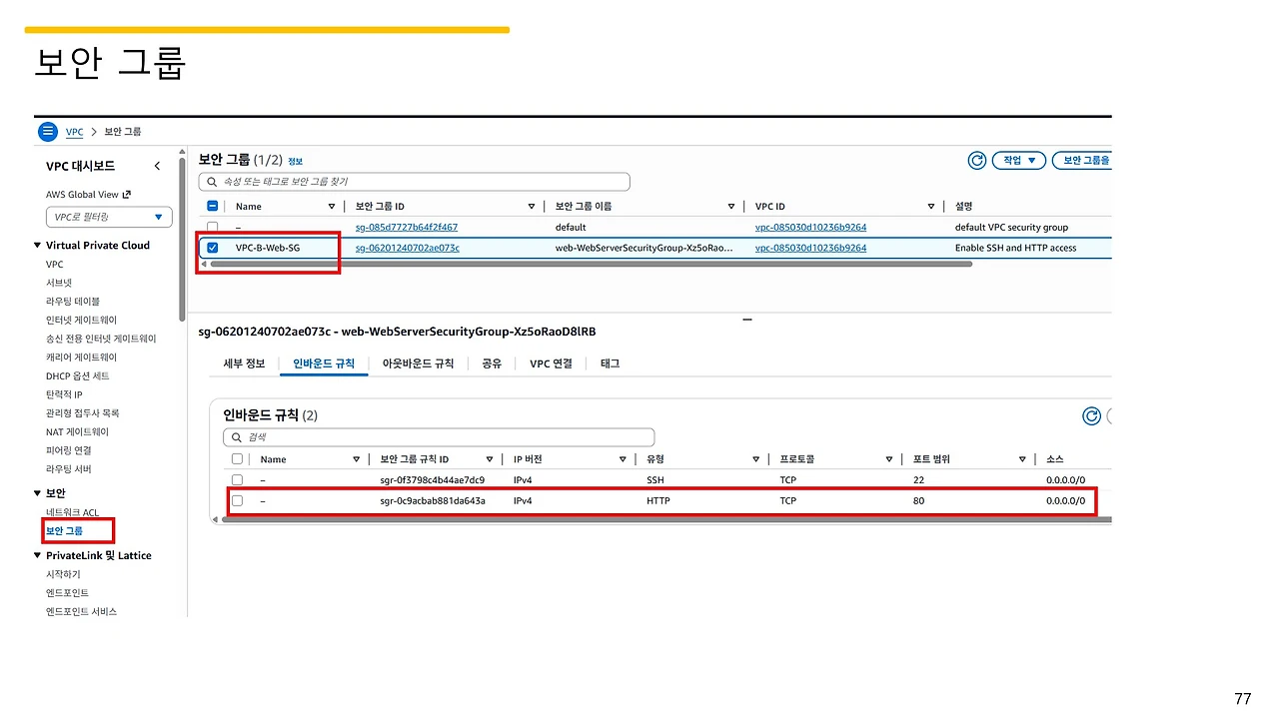Image resolution: width=1279 pixels, height=719 pixels.
Task: Sort security groups by Name column
Action: pyautogui.click(x=332, y=207)
